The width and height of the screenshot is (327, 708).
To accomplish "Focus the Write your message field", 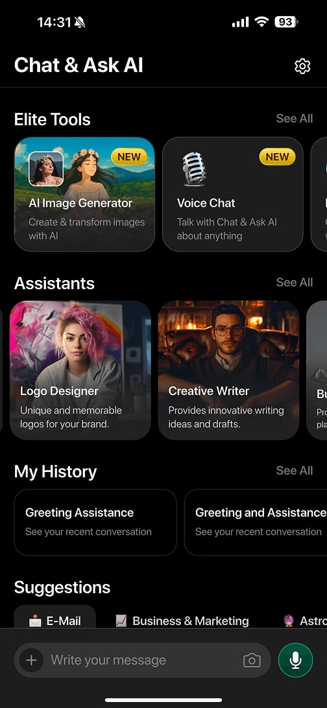I will [x=142, y=660].
